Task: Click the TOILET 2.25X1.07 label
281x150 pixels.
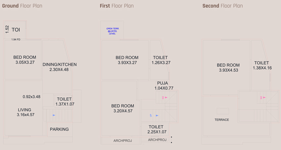Action: tap(157, 129)
